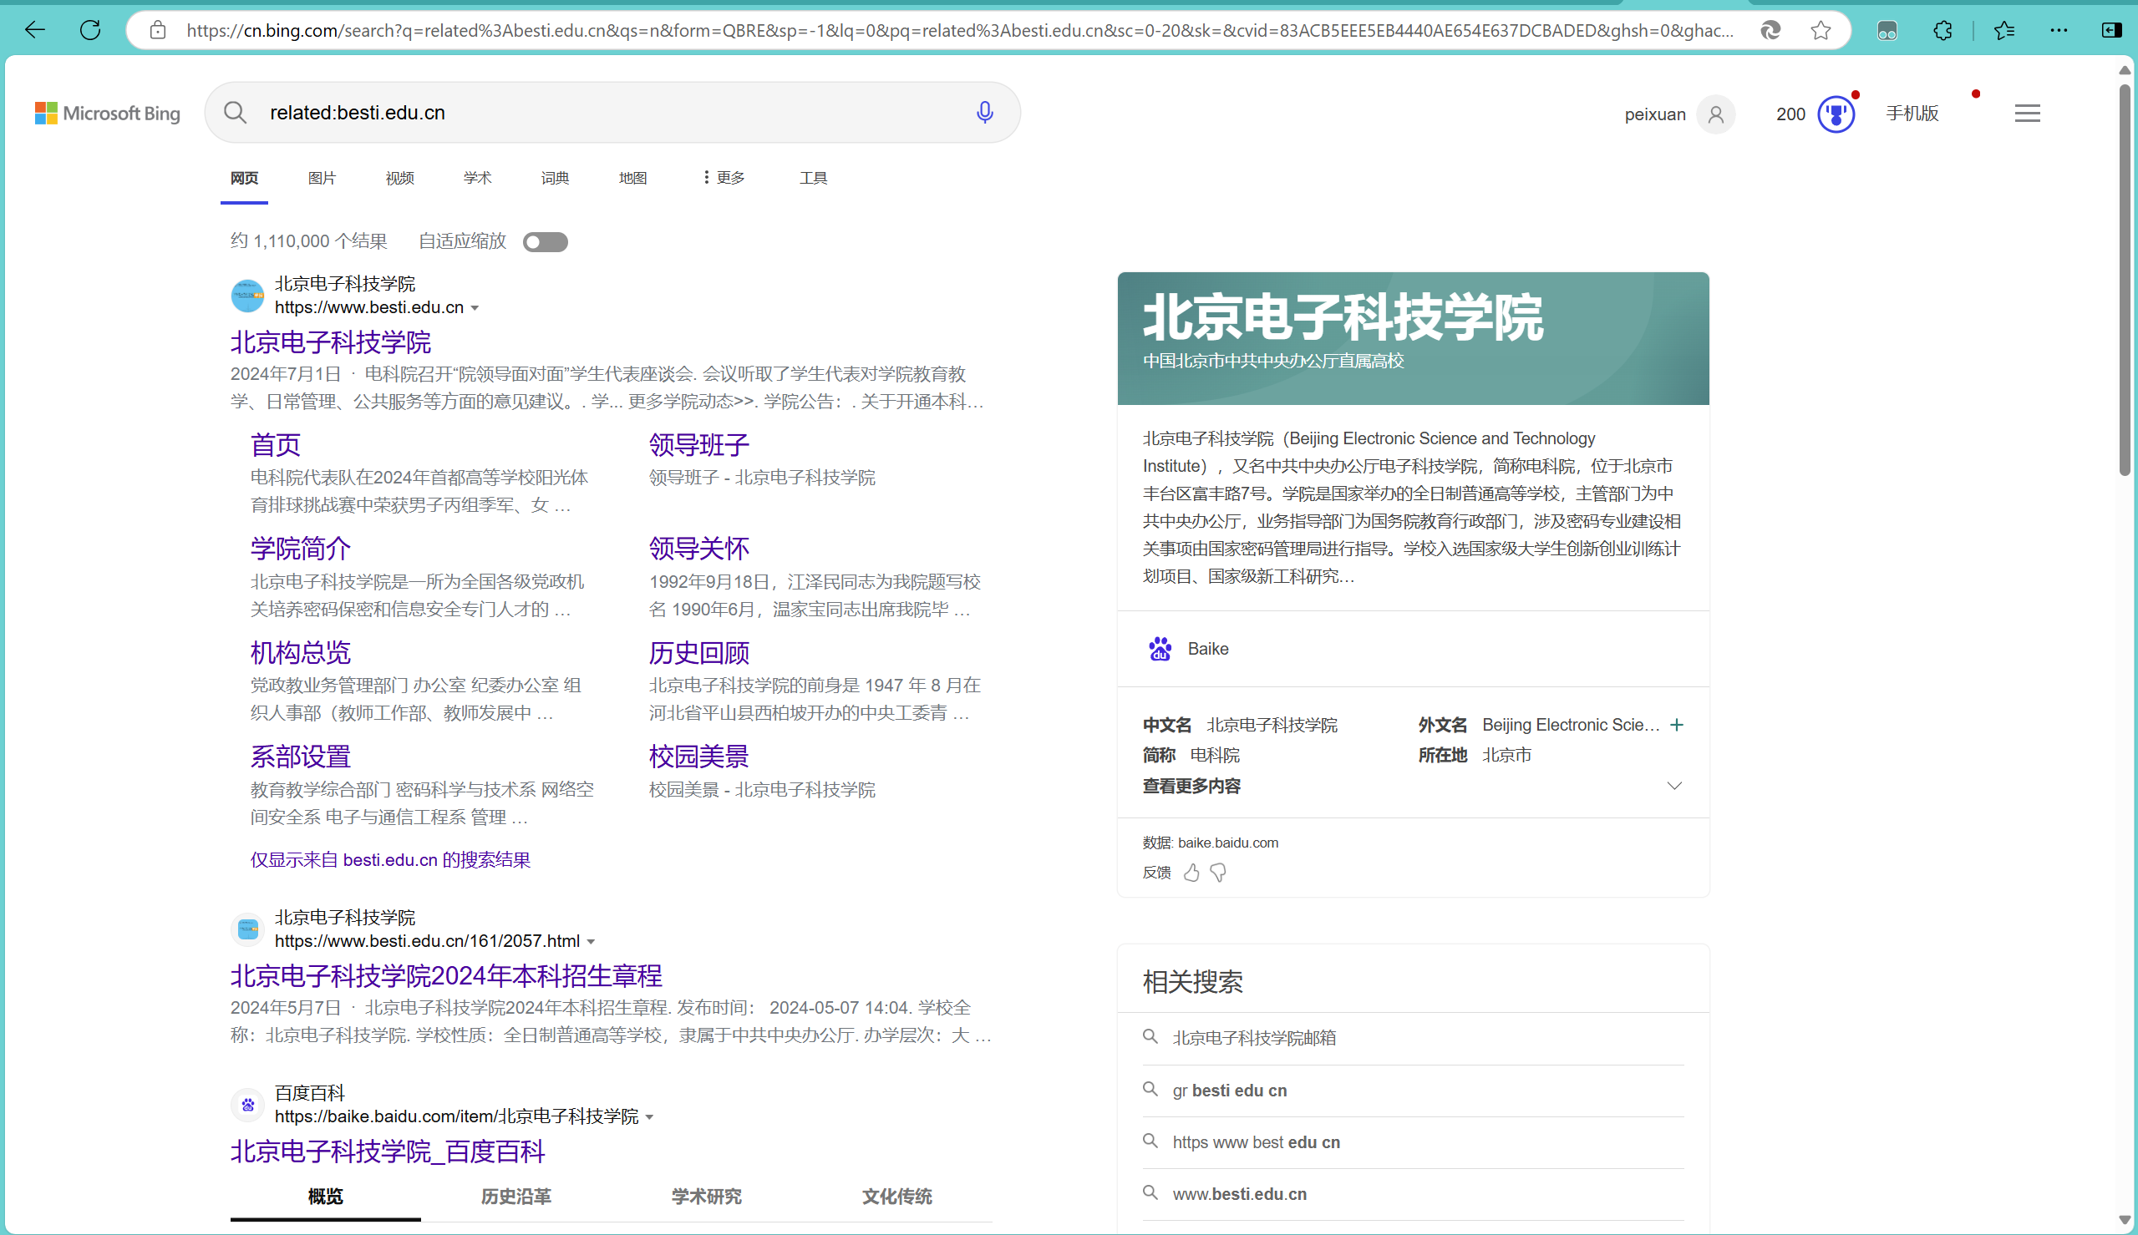Open the 更多 search category menu
2138x1235 pixels.
click(724, 177)
